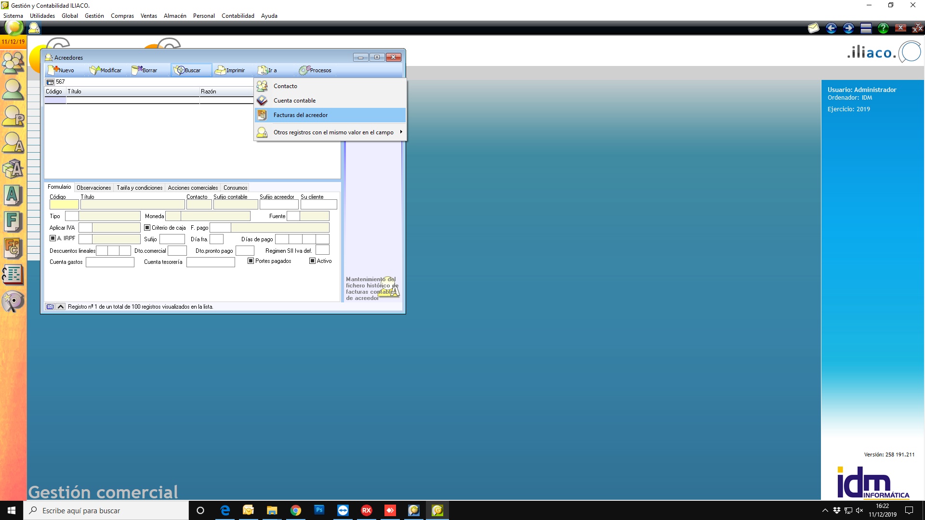Switch to the Observaciones tab

(x=93, y=188)
